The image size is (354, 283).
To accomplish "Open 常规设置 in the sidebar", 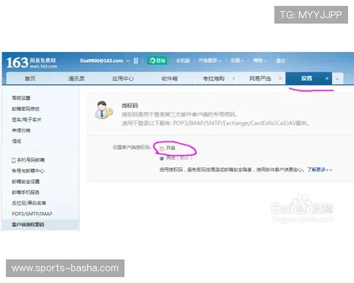I will click(21, 98).
